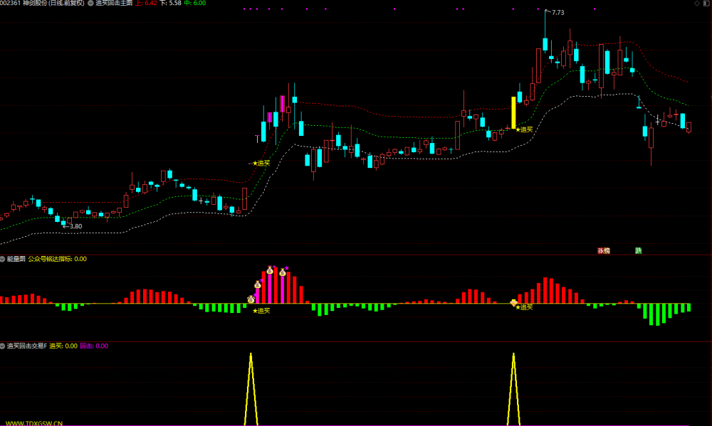Click the yellow 追买: 0.00 readout
This screenshot has height=426, width=712.
63,346
